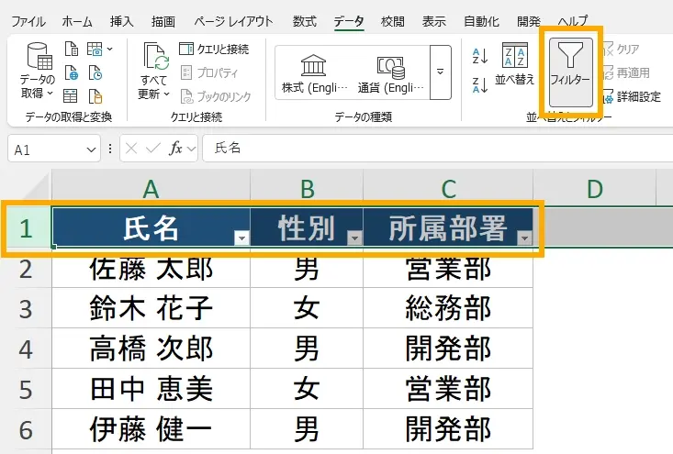Image resolution: width=673 pixels, height=454 pixels.
Task: Switch to the 校閲 tab
Action: (x=393, y=21)
